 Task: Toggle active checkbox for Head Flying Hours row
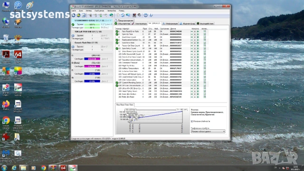click(x=205, y=91)
